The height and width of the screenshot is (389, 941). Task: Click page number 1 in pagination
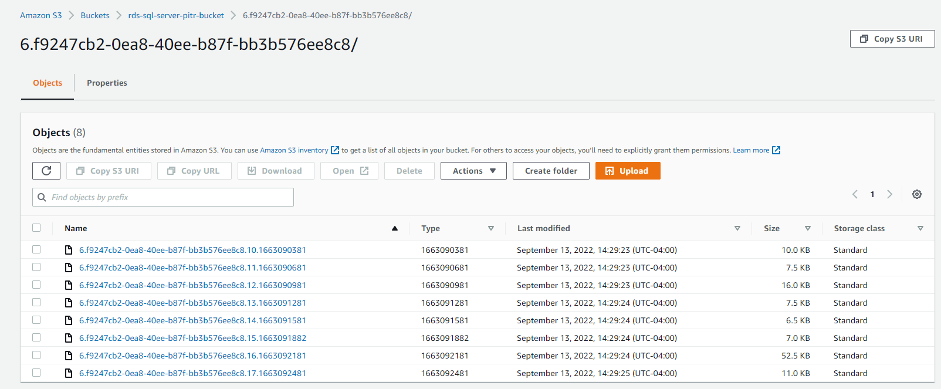872,194
